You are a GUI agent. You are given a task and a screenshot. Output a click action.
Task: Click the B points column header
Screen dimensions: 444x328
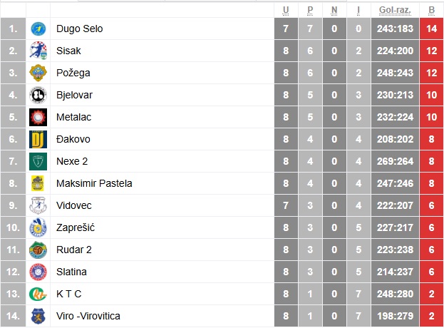431,11
